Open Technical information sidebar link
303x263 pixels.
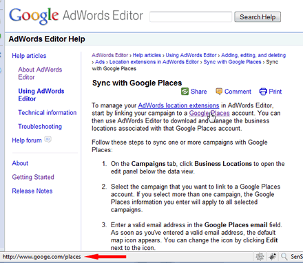pyautogui.click(x=48, y=112)
